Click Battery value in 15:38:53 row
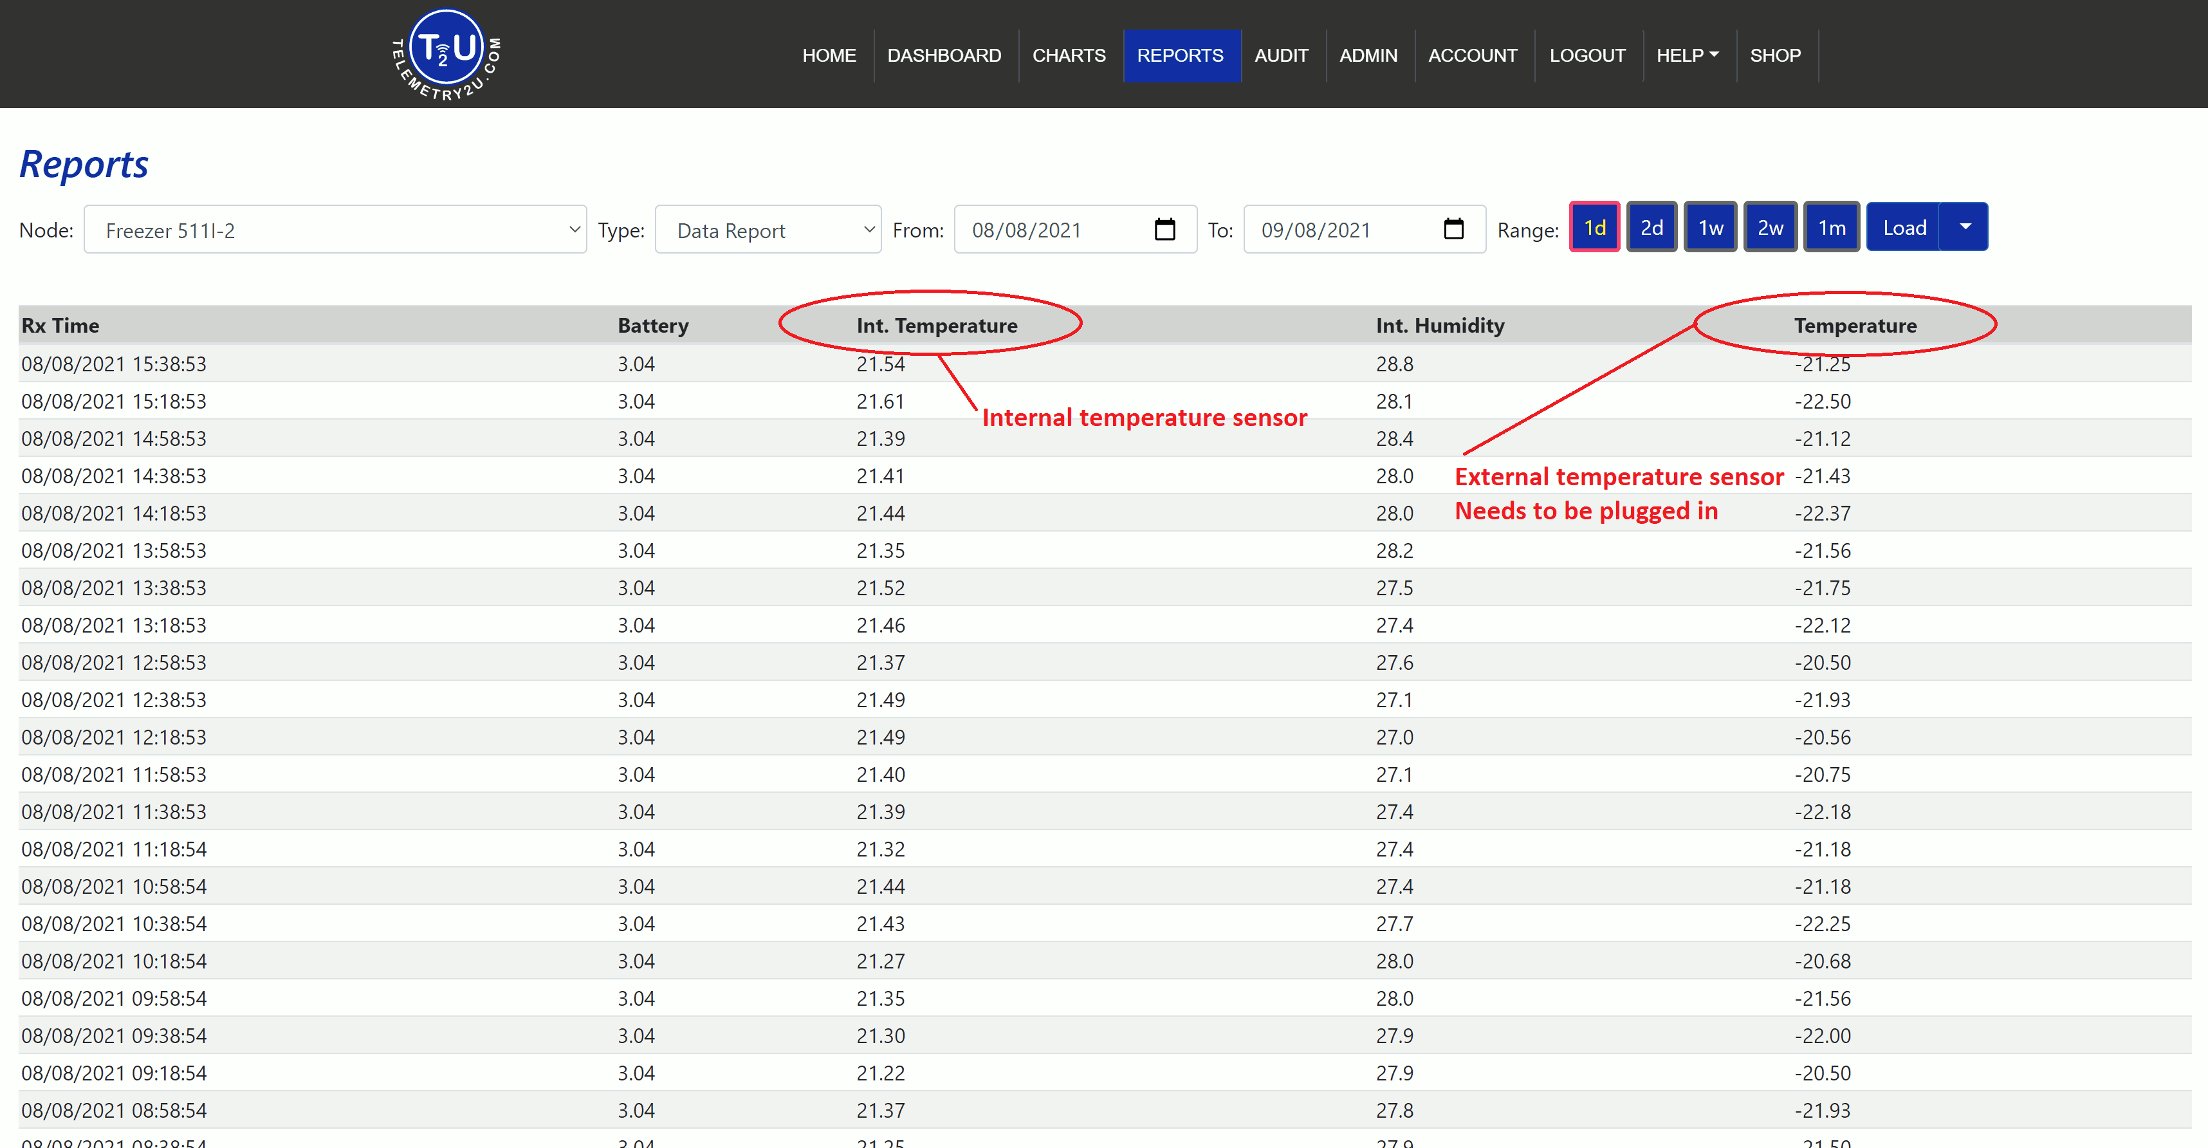2208x1148 pixels. point(636,364)
